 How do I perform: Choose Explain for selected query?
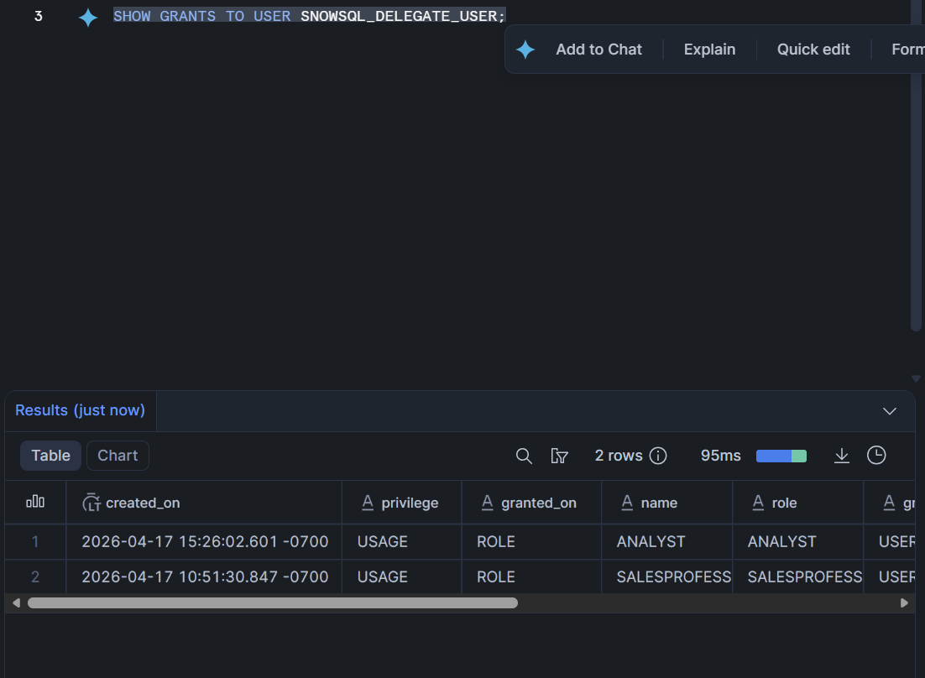click(x=709, y=50)
